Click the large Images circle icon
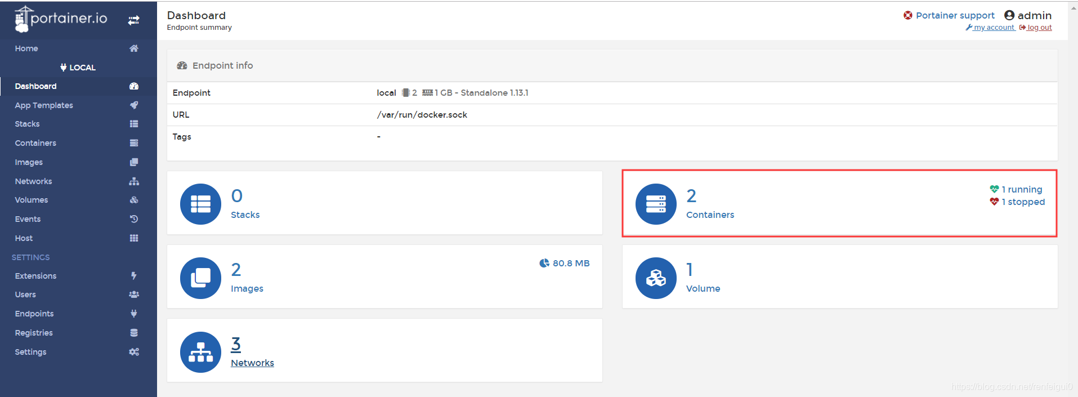Screen dimensions: 1078x397 (200, 278)
